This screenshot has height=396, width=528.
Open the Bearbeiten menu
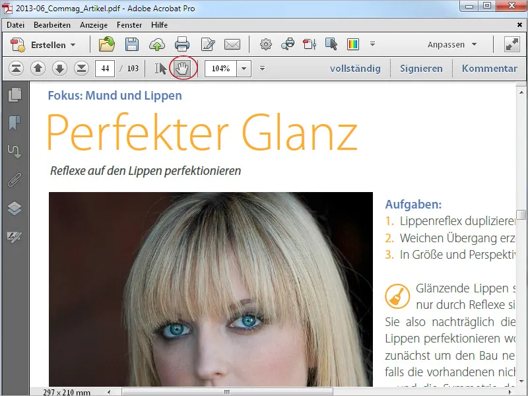click(53, 24)
